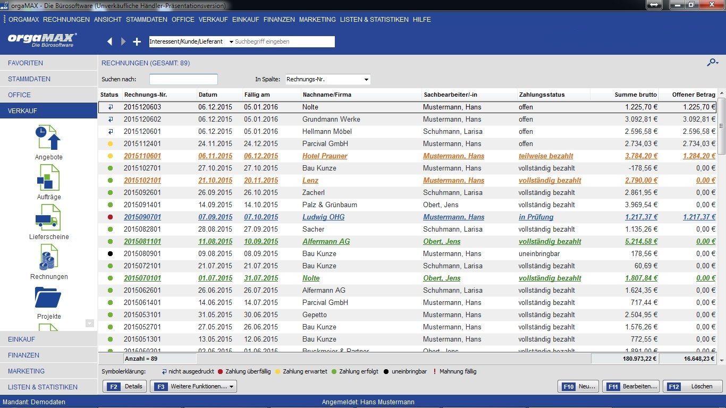Image resolution: width=726 pixels, height=408 pixels.
Task: Click the Neu... button
Action: tap(578, 386)
